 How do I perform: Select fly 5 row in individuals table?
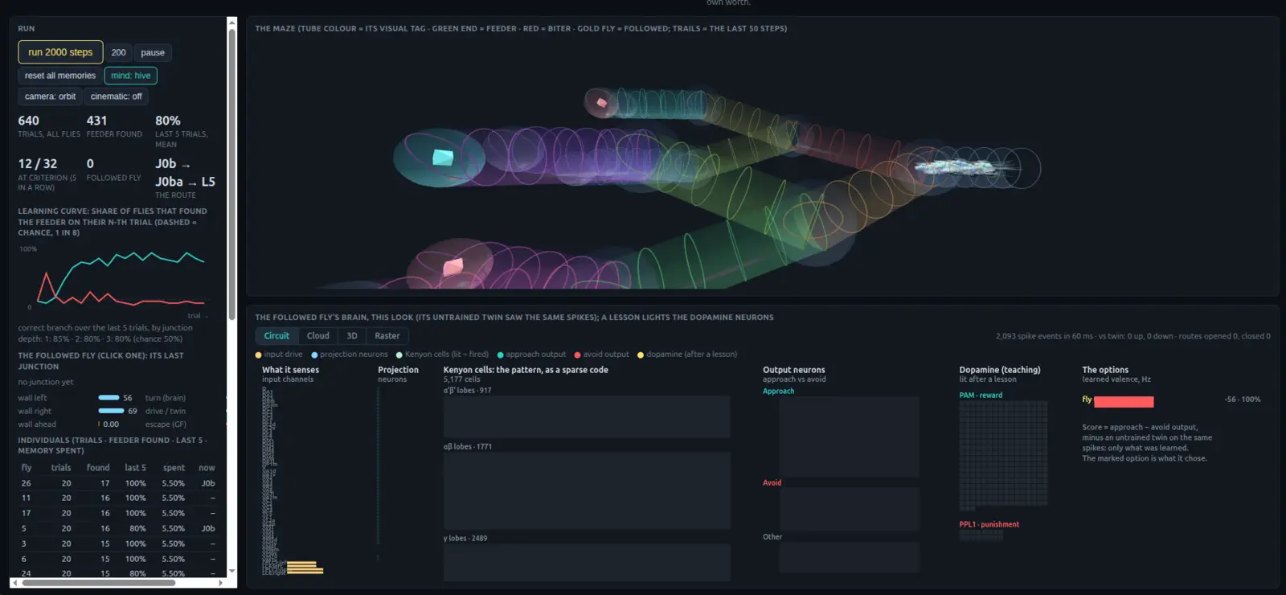(117, 528)
